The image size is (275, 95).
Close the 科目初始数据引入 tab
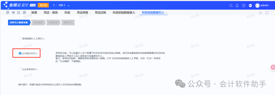click(166, 13)
